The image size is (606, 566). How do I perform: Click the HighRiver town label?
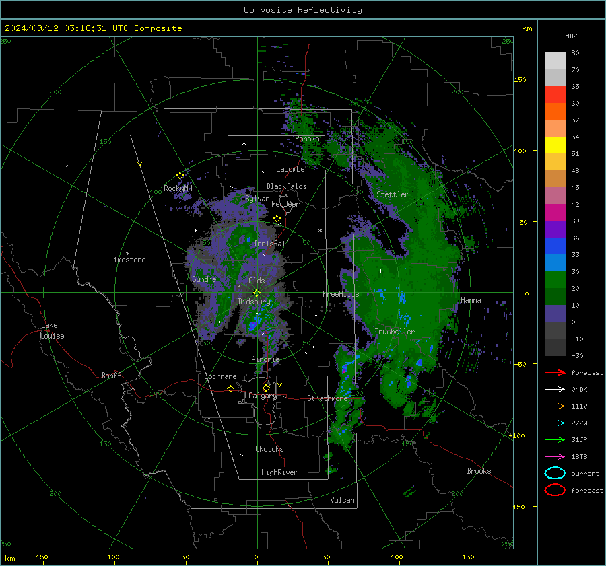tap(279, 472)
